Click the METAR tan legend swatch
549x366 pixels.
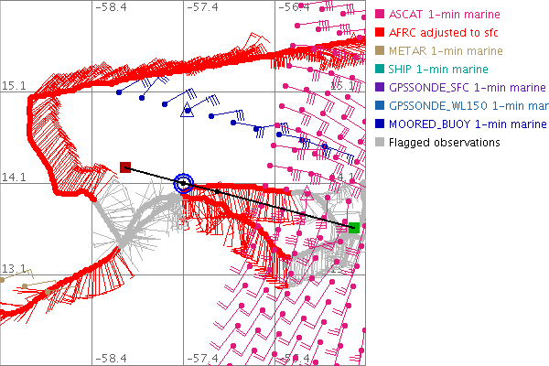(380, 50)
